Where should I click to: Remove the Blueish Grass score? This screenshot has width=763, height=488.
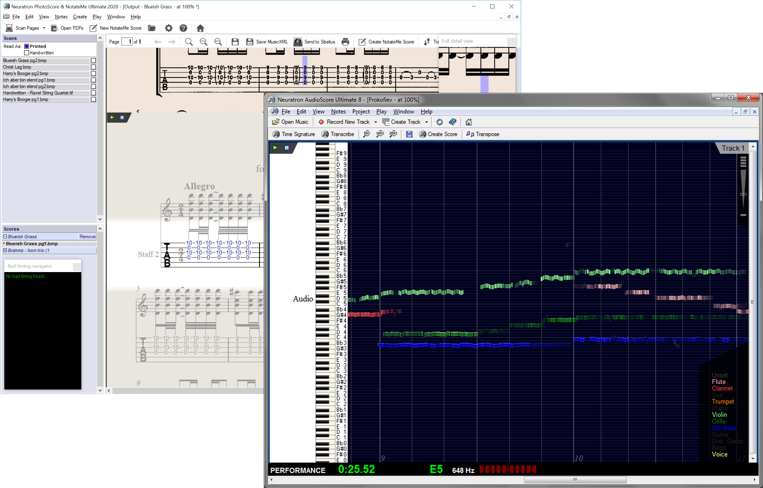coord(87,236)
